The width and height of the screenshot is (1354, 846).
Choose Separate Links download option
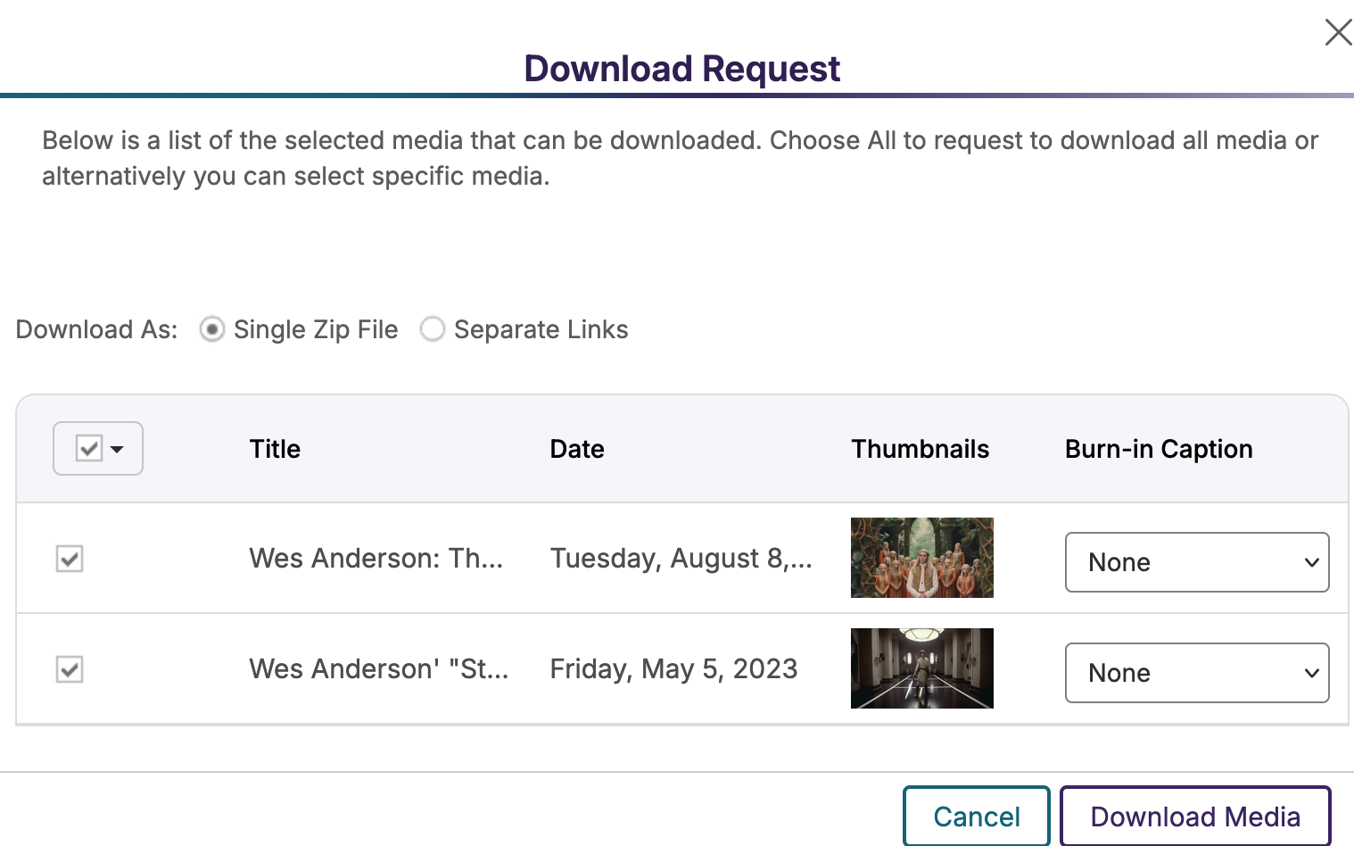click(433, 329)
